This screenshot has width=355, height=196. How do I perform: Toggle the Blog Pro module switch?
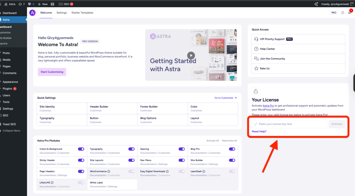(232, 149)
